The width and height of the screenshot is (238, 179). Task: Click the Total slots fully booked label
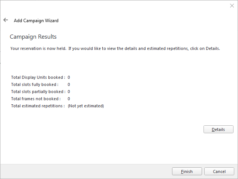[35, 84]
